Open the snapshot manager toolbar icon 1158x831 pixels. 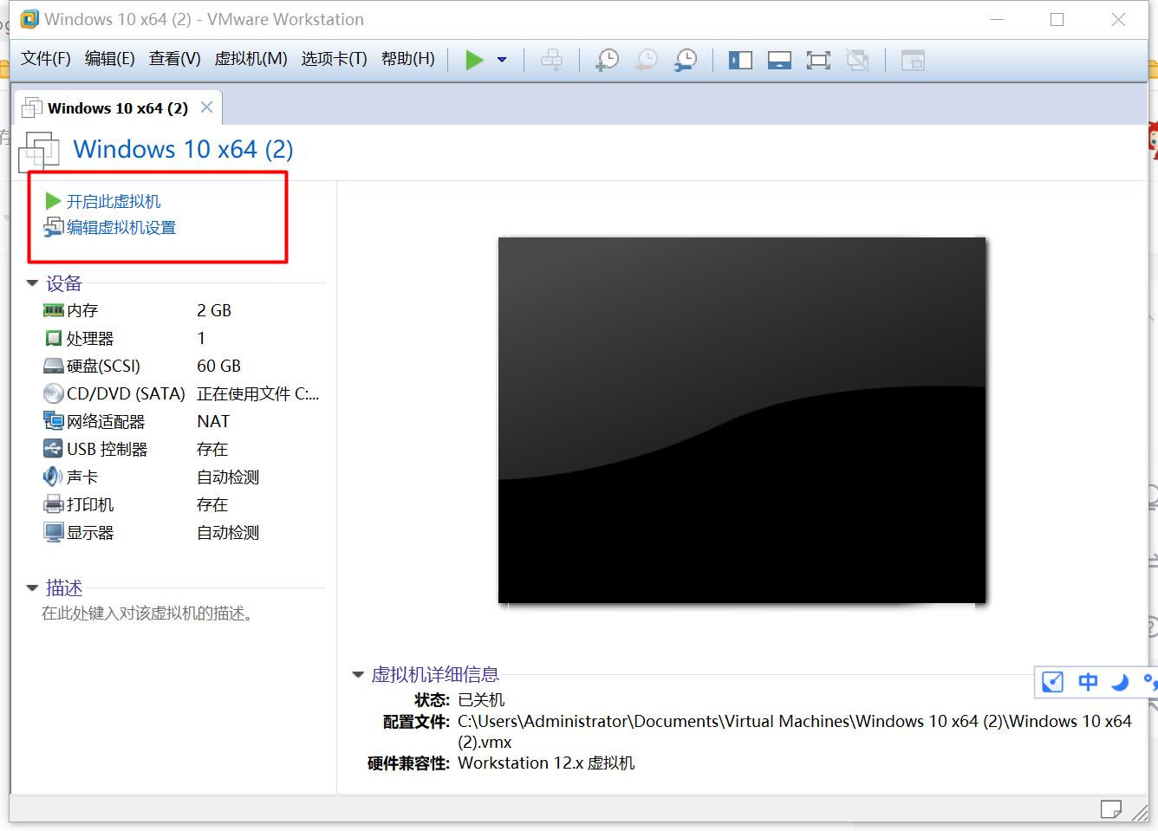click(686, 60)
